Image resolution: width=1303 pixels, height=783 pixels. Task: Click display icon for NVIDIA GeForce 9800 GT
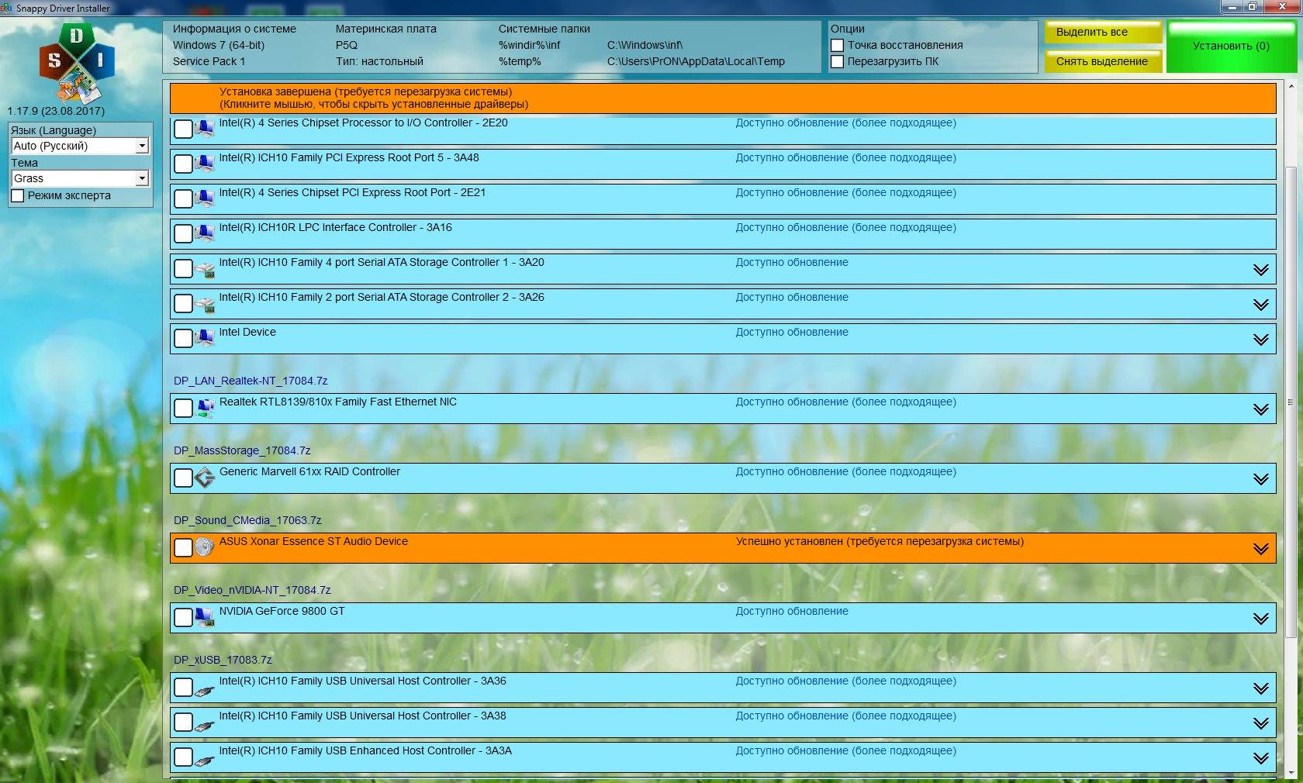[205, 617]
